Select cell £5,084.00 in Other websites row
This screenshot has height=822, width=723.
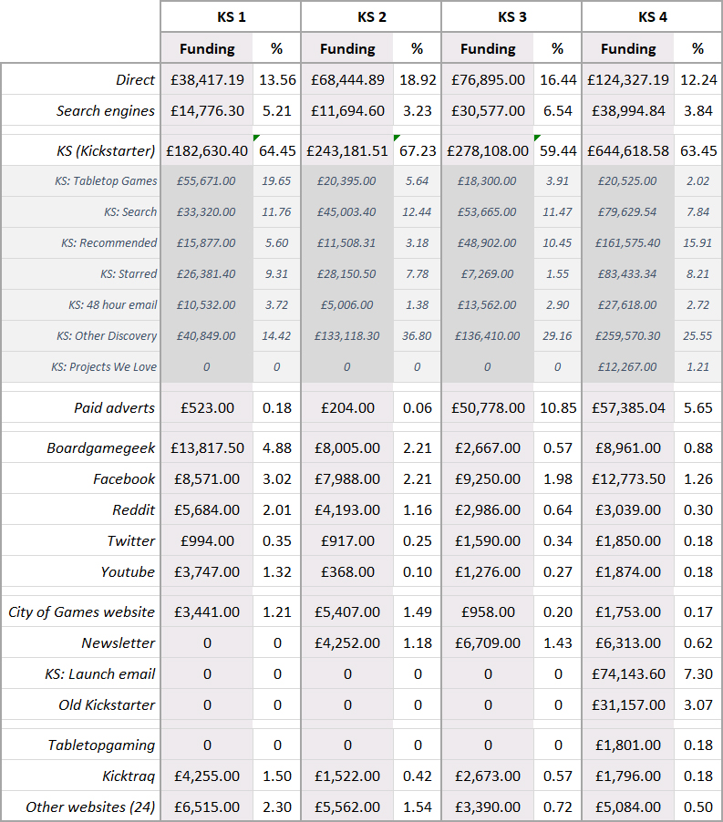(x=628, y=807)
